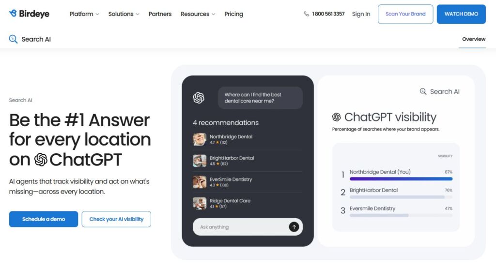The height and width of the screenshot is (268, 496).
Task: Click ChatGPT icon in the hero headline
Action: [x=41, y=160]
